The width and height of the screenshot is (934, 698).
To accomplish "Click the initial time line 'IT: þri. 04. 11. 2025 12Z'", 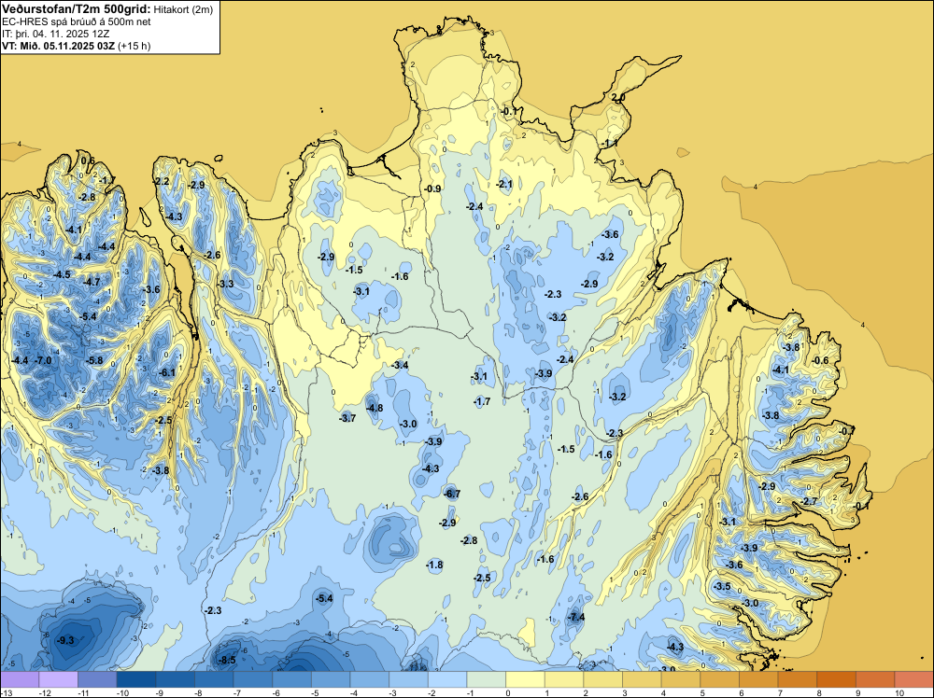I will [x=55, y=34].
